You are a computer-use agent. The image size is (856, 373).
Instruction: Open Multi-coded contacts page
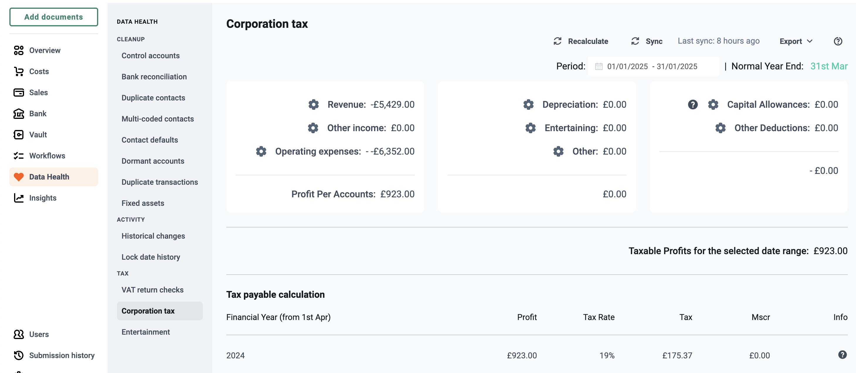tap(157, 119)
